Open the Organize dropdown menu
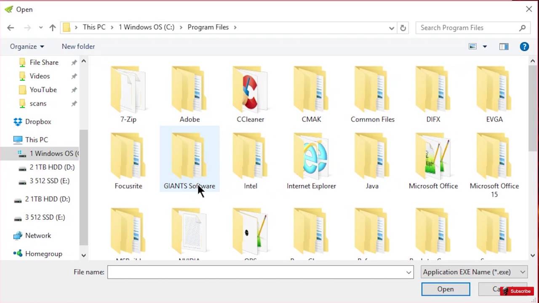539x303 pixels. point(27,47)
